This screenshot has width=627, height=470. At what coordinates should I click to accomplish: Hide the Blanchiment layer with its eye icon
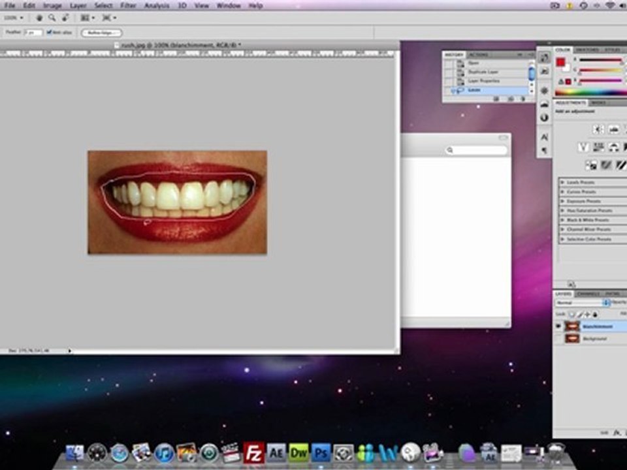pos(558,326)
